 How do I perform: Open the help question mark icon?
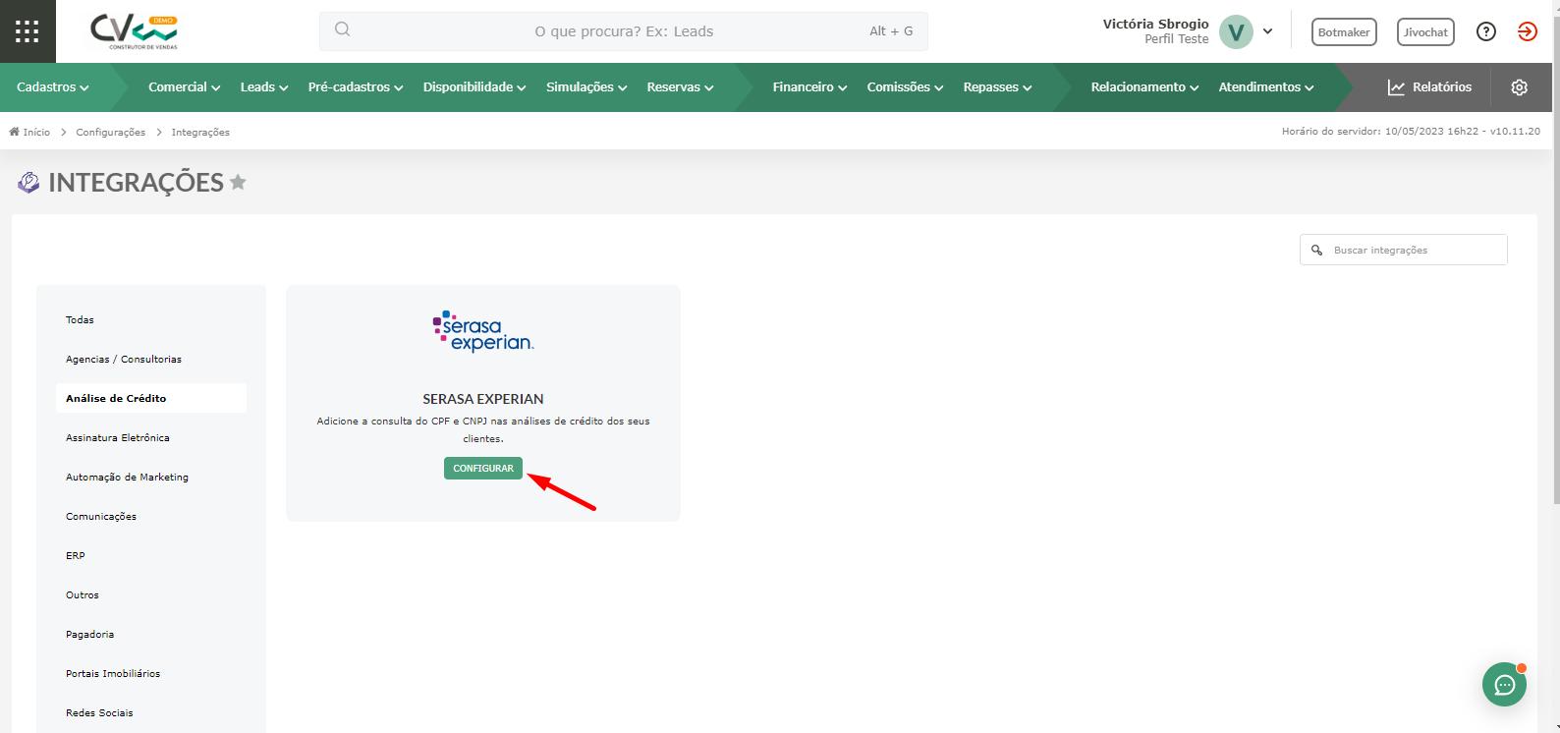coord(1486,31)
